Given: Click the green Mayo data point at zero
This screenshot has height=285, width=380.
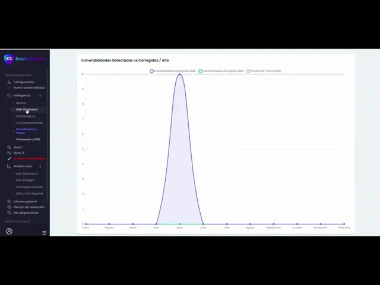Looking at the screenshot, I should (x=180, y=224).
